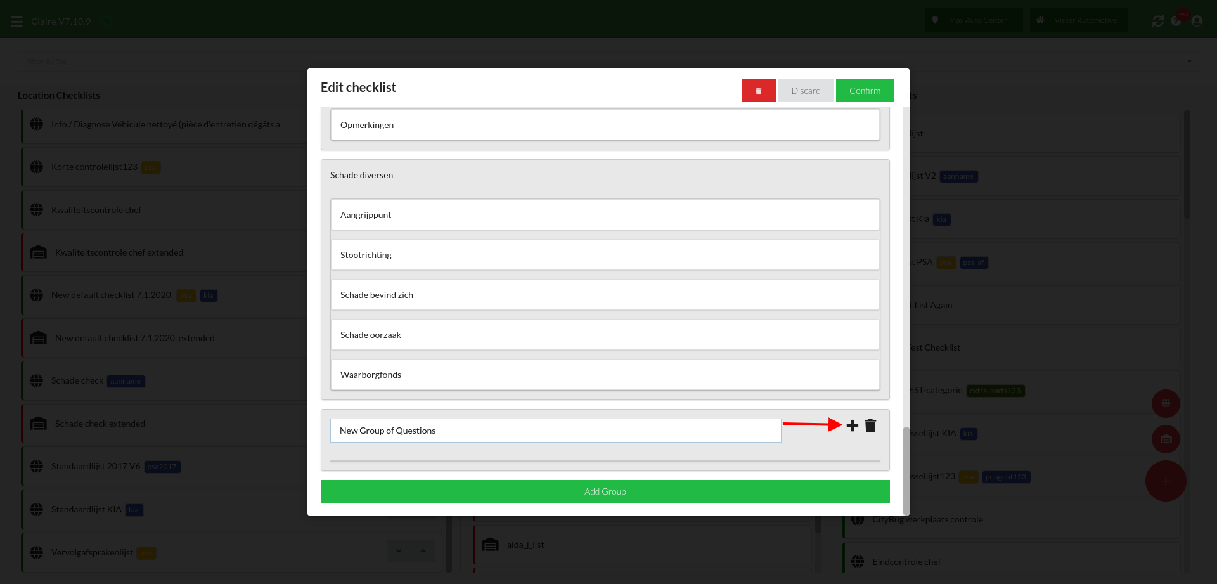Click the red delete checklist trash button

tap(758, 91)
